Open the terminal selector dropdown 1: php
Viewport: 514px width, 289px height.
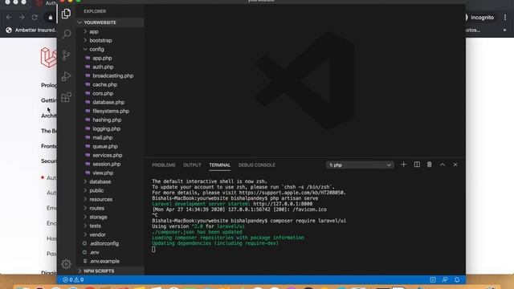[360, 165]
